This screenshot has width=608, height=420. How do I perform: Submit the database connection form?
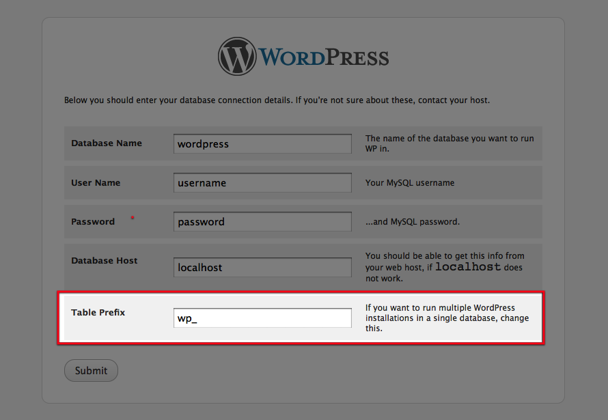pyautogui.click(x=91, y=370)
